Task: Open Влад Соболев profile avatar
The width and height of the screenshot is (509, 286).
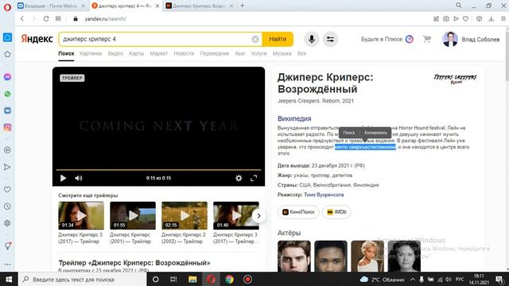Action: coord(450,39)
